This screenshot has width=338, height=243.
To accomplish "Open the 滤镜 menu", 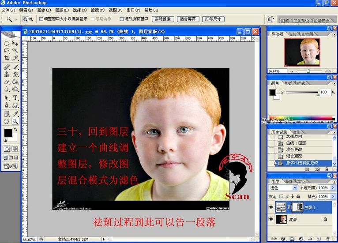I will 98,10.
